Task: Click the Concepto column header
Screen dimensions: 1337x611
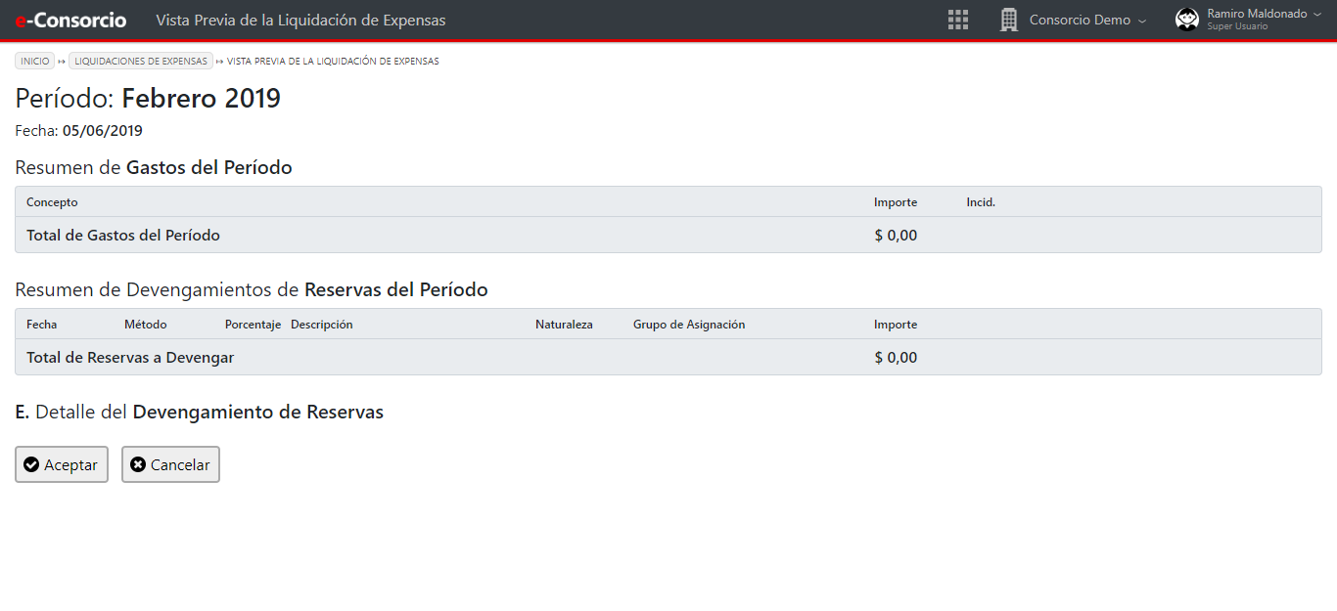Action: (52, 202)
